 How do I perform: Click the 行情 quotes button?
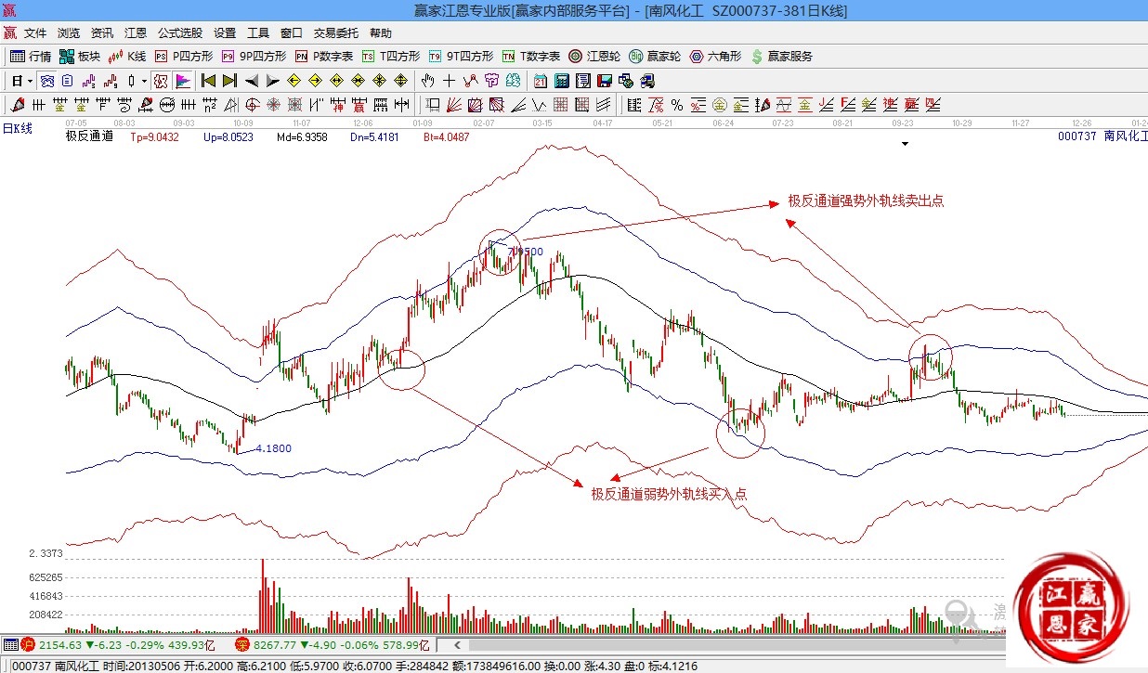(31, 57)
